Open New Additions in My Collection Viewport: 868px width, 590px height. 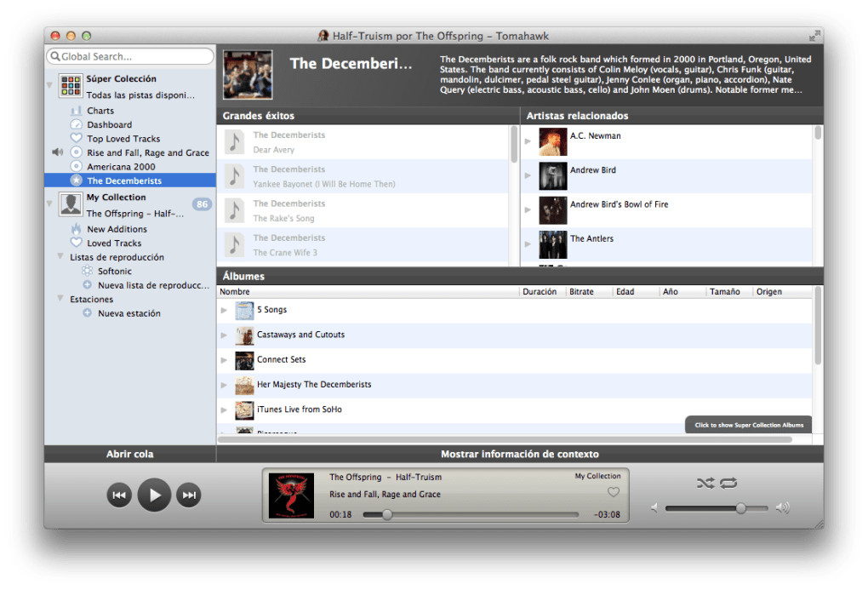(117, 229)
